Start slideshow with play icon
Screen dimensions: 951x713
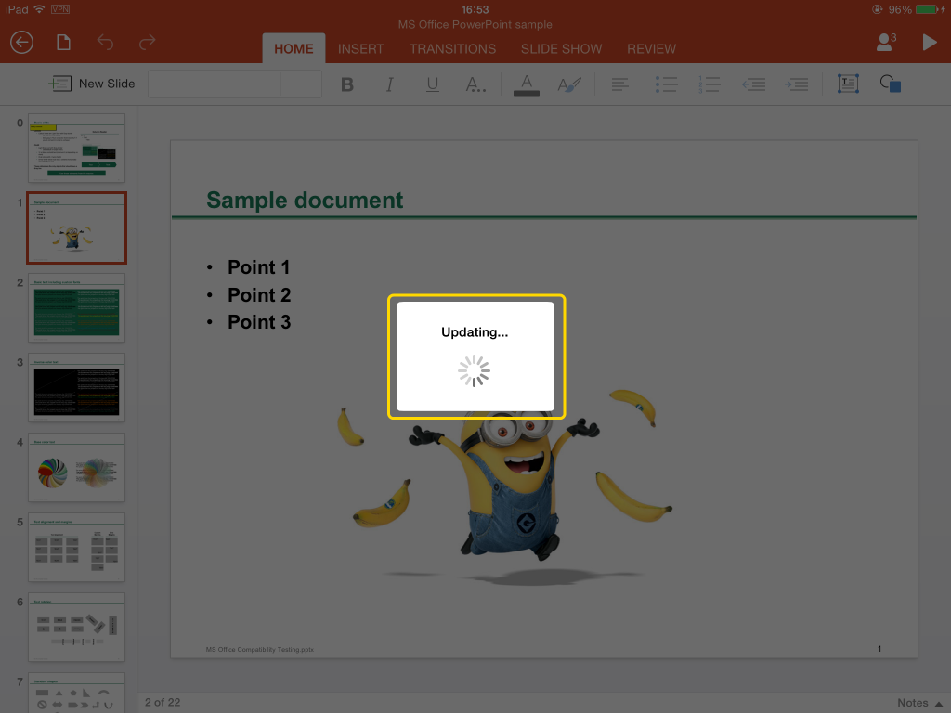929,43
